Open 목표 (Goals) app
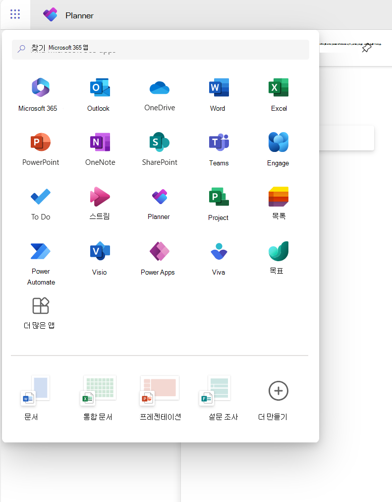 279,258
